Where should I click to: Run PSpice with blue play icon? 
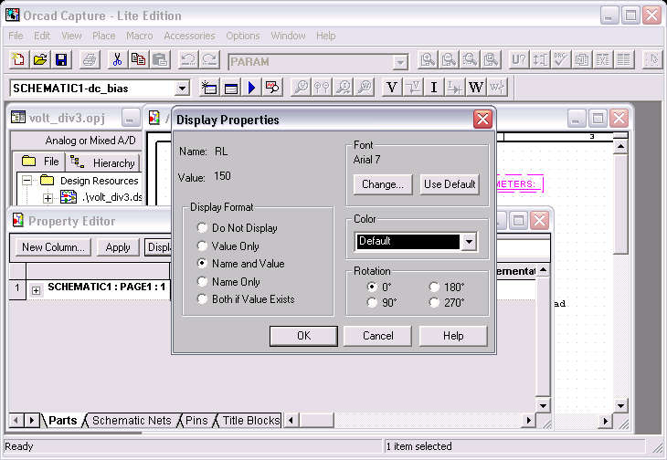pyautogui.click(x=252, y=88)
